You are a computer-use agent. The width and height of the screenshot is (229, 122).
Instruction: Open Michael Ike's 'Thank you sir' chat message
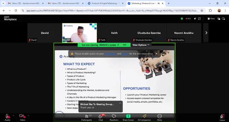pos(100,106)
